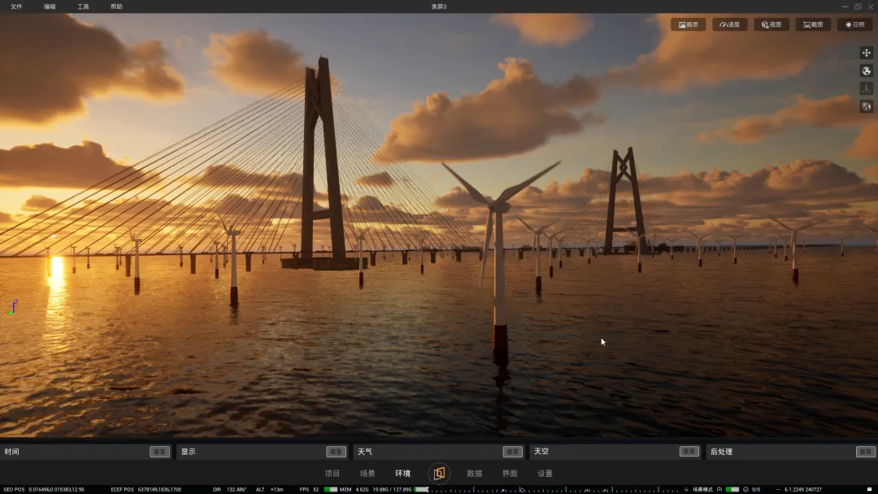Screen dimensions: 878x494
Task: Take a screenshot with the 截图 button
Action: coord(813,24)
